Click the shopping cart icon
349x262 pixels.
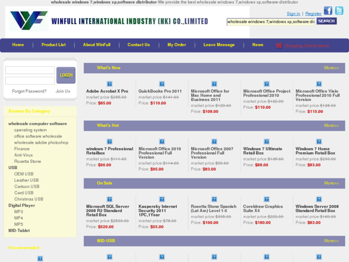tap(279, 46)
